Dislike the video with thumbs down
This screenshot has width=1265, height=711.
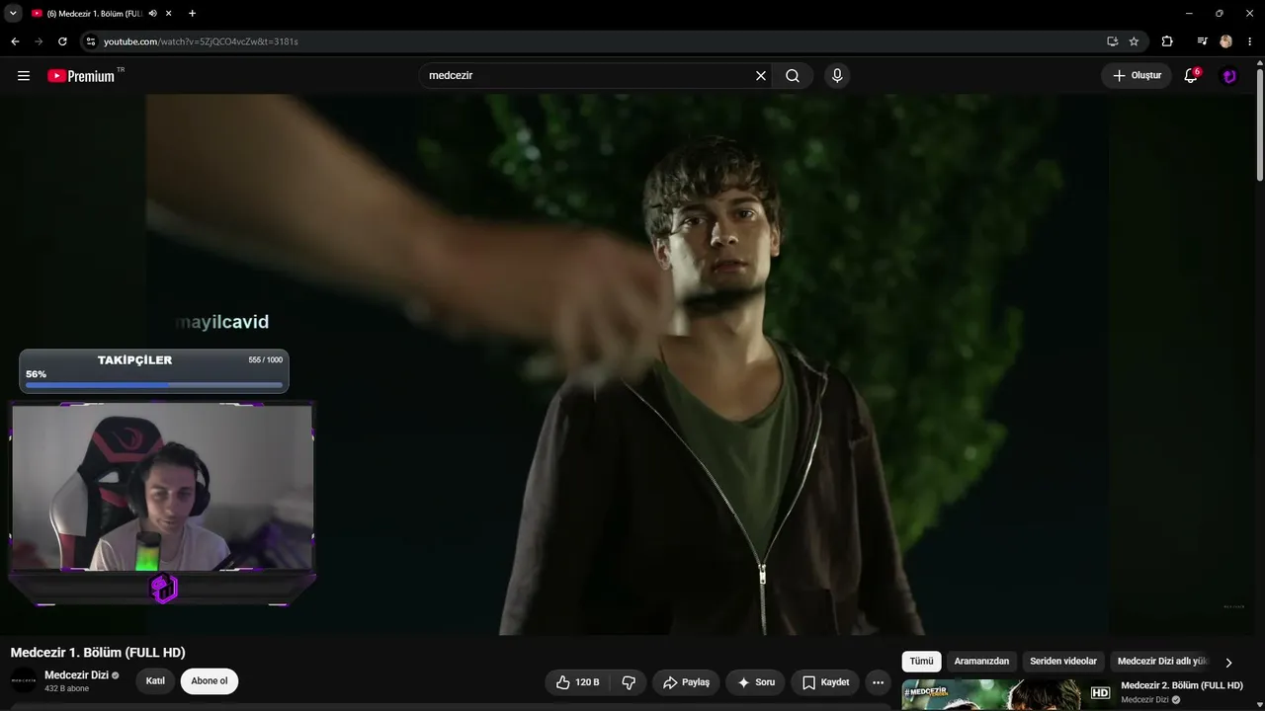pos(629,682)
